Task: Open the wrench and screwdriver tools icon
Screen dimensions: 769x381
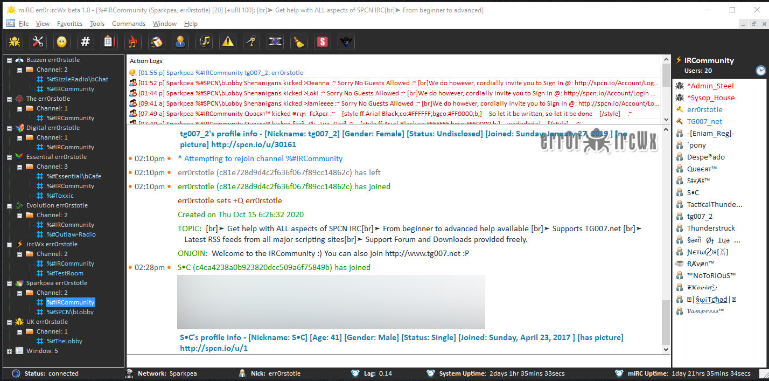Action: pyautogui.click(x=38, y=41)
